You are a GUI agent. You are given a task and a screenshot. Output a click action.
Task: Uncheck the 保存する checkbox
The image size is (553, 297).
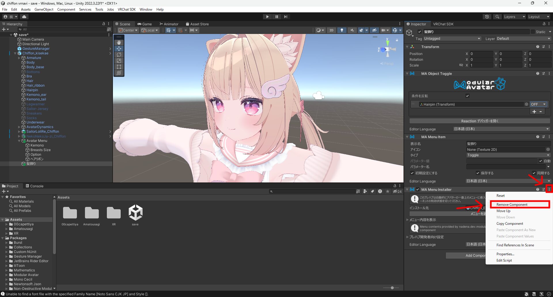[x=478, y=173]
